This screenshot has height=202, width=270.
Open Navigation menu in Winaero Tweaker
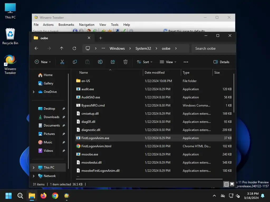tap(86, 25)
